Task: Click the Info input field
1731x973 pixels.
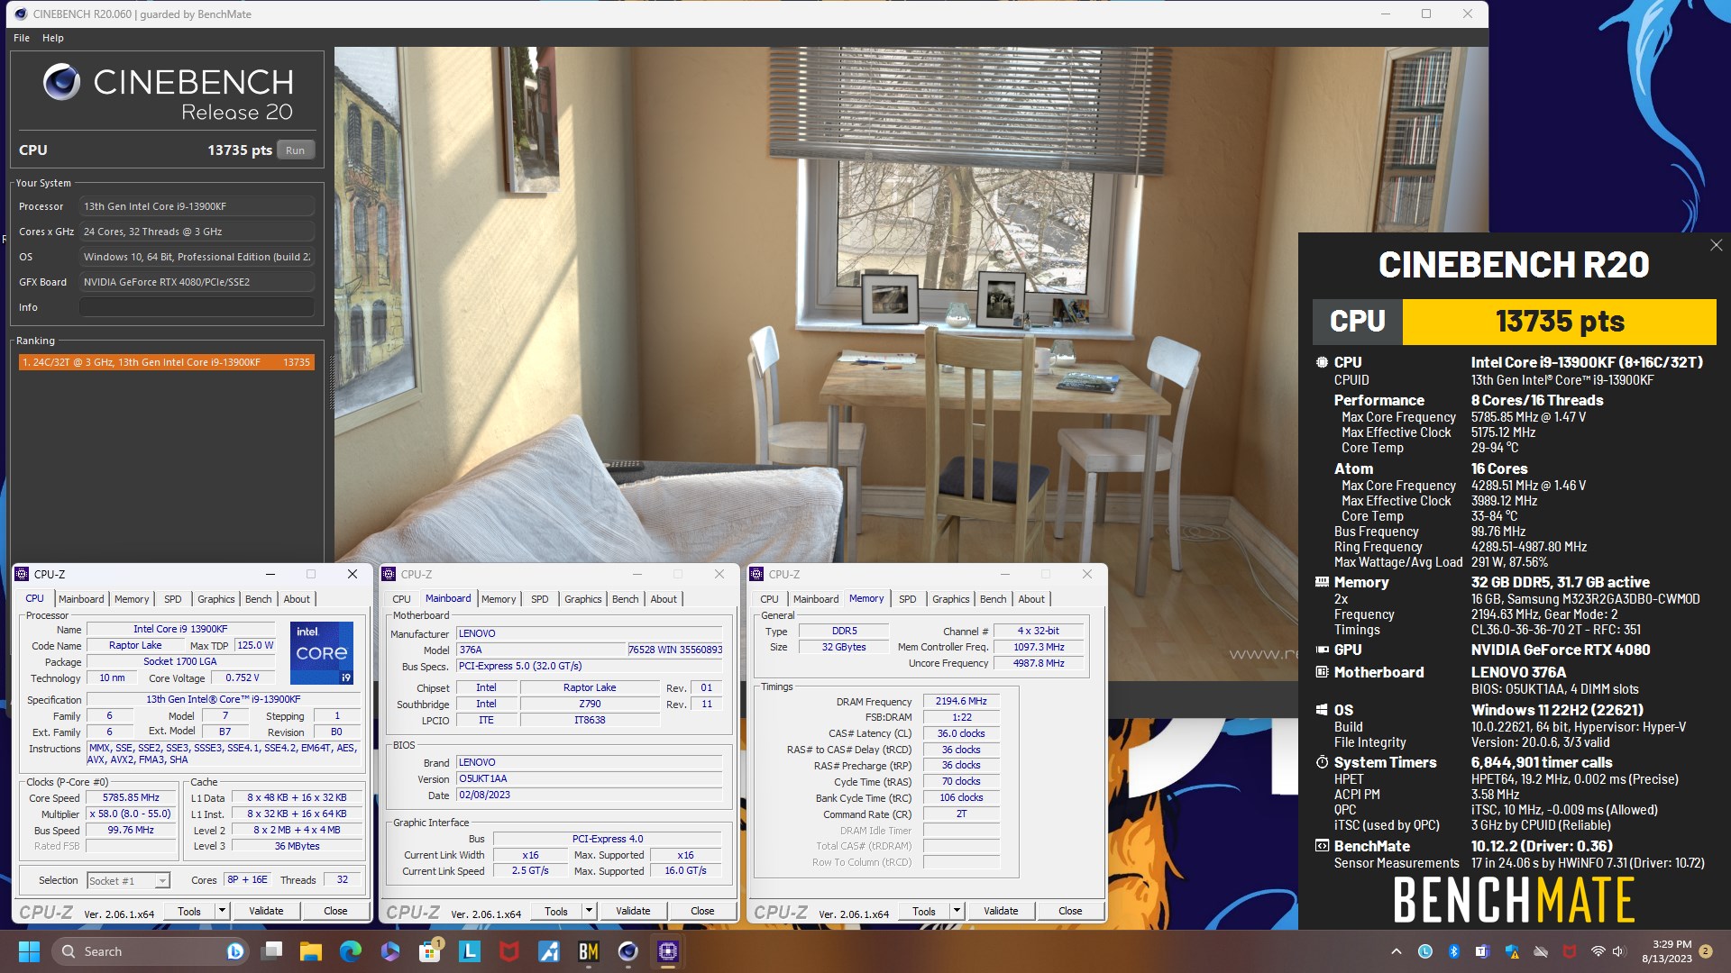Action: pos(197,307)
